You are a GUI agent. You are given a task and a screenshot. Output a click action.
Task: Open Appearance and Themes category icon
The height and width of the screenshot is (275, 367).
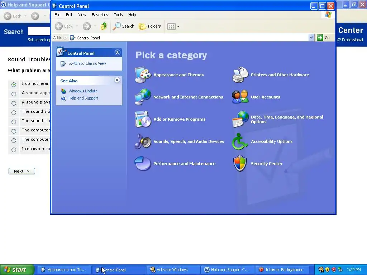click(x=143, y=75)
